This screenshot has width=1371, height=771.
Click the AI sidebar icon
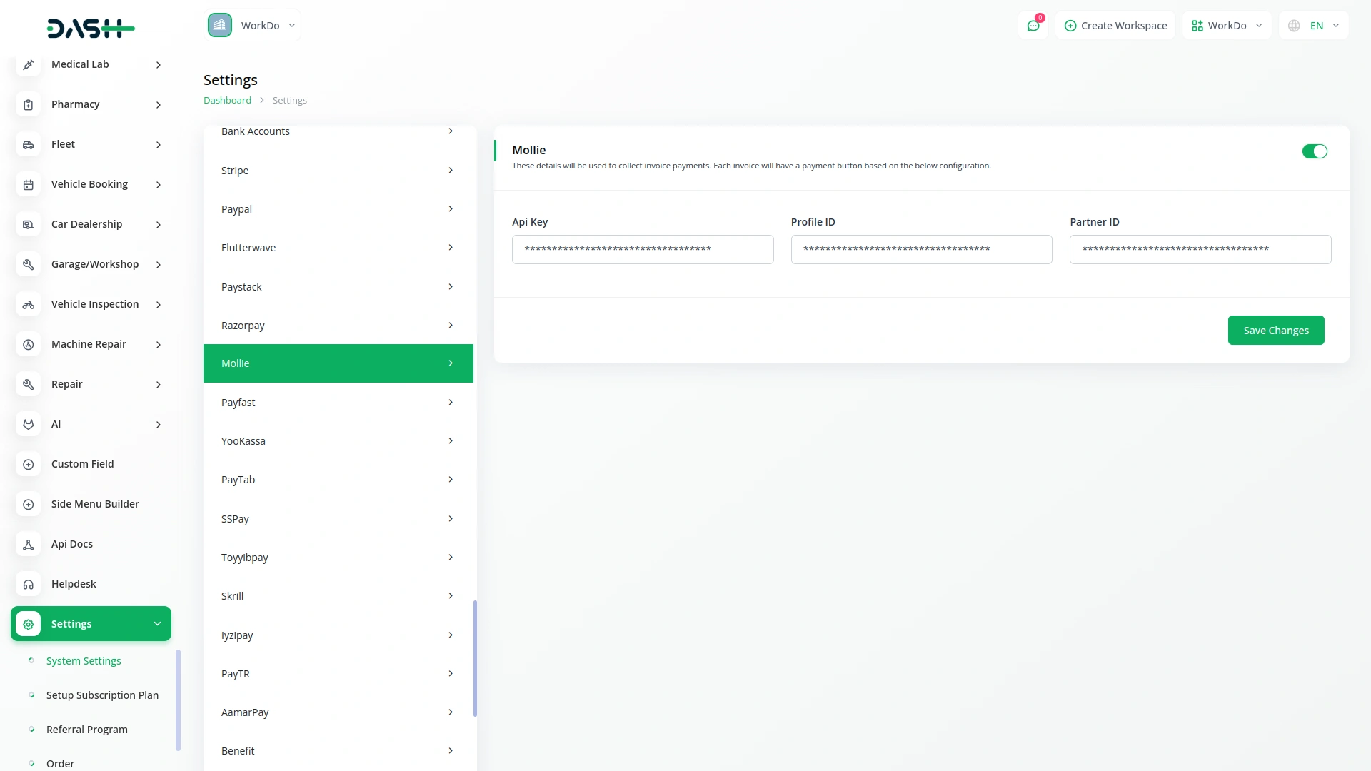tap(28, 425)
